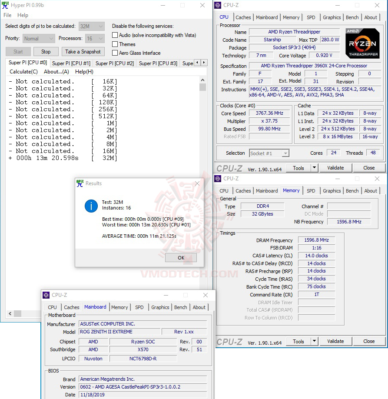Click the AMD Ryzen Threadripper logo
This screenshot has height=399, width=388.
point(362,43)
